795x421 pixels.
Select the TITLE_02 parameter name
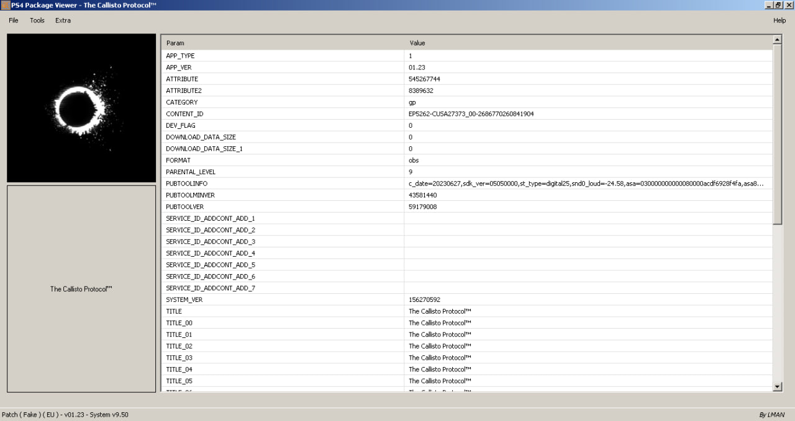(179, 346)
